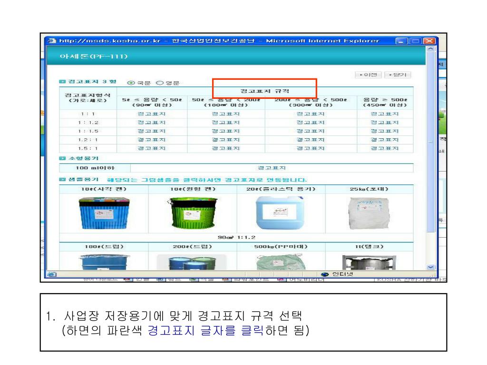Open 경고표지 link for 1.5:1, 50ℓ–200ℓ column
The width and height of the screenshot is (487, 365).
point(226,149)
